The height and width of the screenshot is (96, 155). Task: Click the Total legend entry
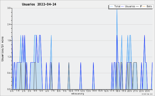[x=115, y=6]
